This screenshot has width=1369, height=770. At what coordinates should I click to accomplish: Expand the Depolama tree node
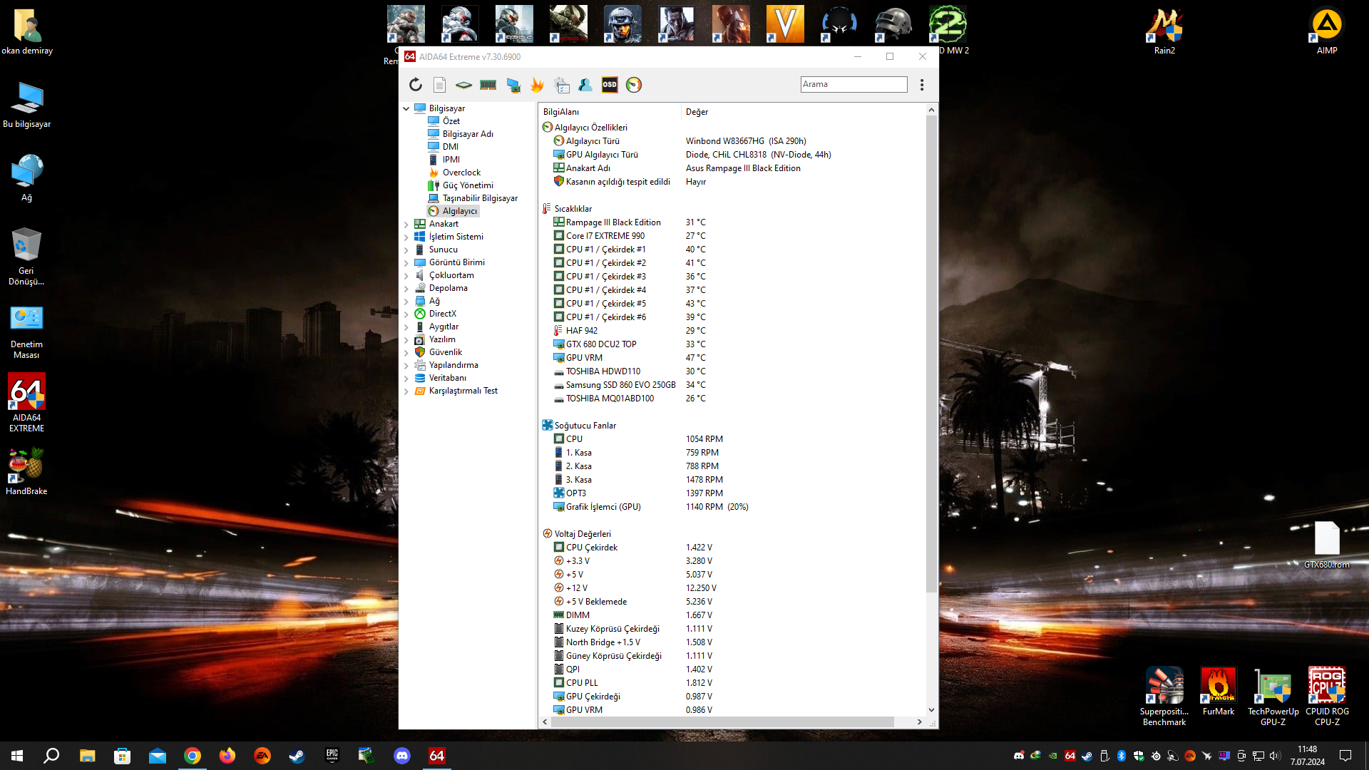[406, 288]
